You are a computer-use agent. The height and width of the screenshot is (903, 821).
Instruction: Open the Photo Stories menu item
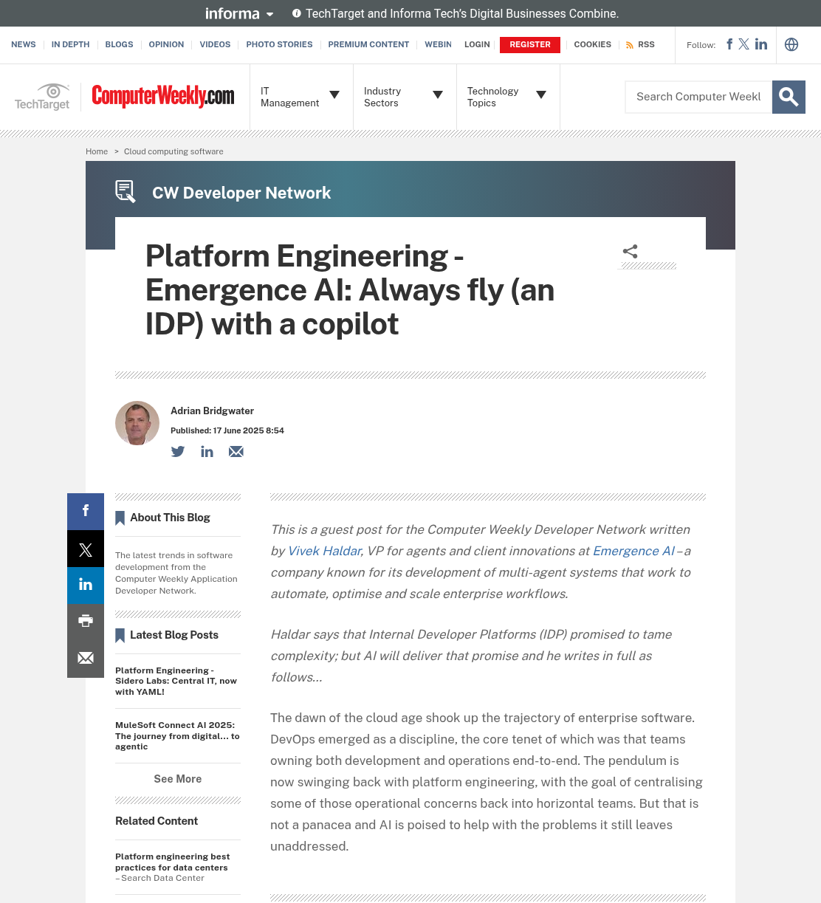click(279, 44)
